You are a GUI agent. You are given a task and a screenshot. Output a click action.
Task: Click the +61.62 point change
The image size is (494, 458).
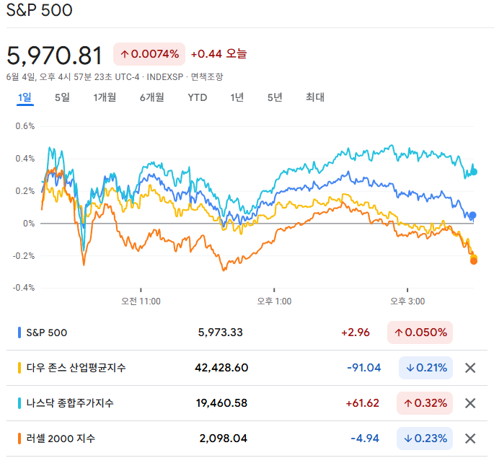coord(362,403)
